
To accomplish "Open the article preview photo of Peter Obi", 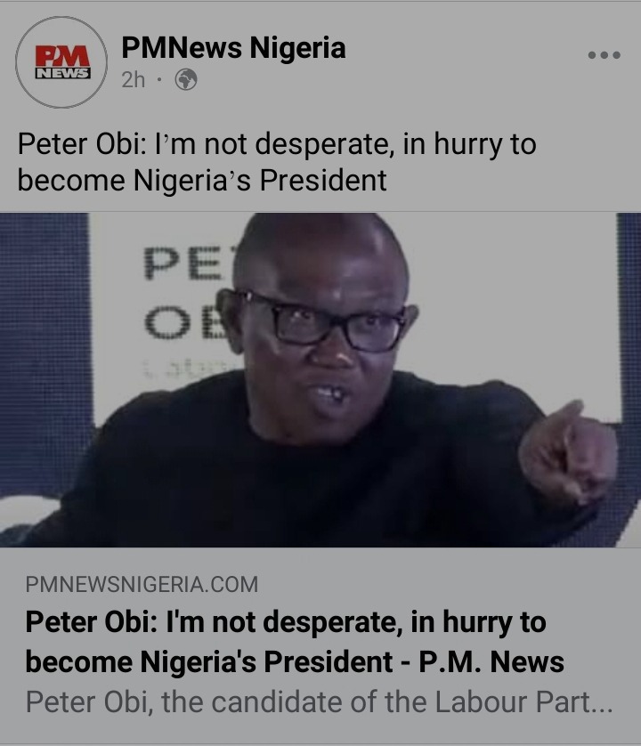I will click(320, 379).
